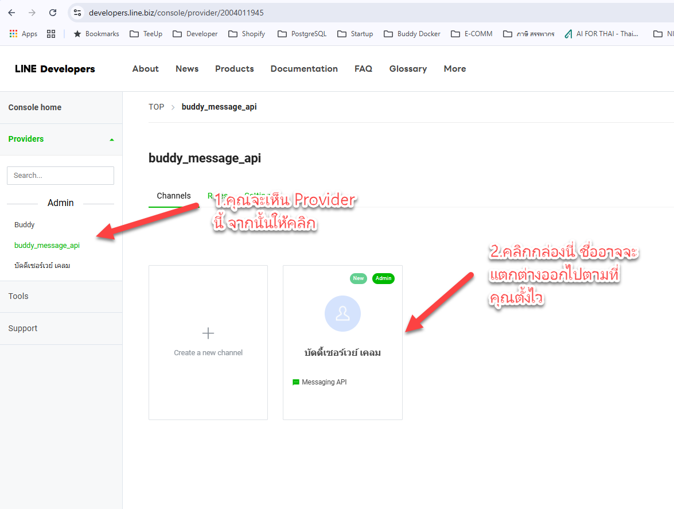Select the Buddy provider
This screenshot has width=674, height=509.
click(x=25, y=225)
